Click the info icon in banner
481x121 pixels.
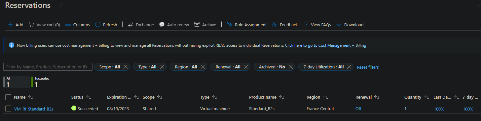[x=12, y=45]
